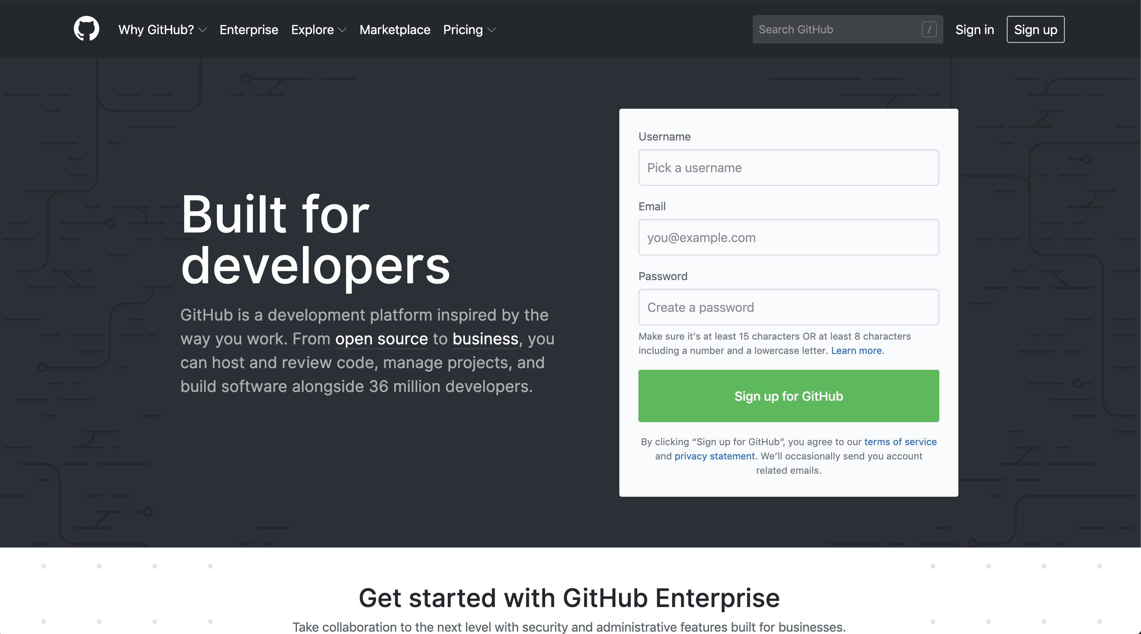Click the GitHub Octocat logo
Image resolution: width=1141 pixels, height=634 pixels.
tap(87, 29)
